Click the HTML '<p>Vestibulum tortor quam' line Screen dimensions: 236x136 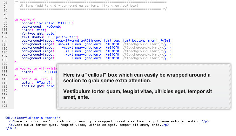pyautogui.click(x=89, y=125)
